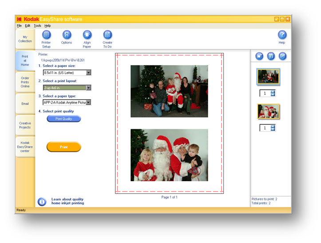
Task: Click the Create To Do icon
Action: 107,35
